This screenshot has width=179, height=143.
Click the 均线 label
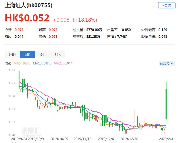8,63
